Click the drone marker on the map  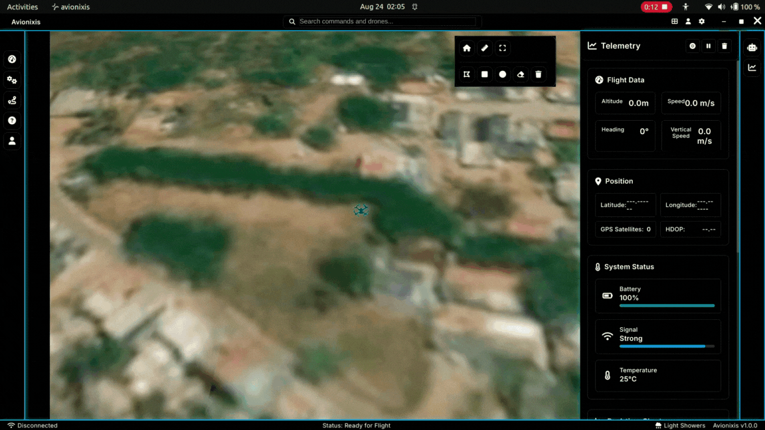pyautogui.click(x=361, y=210)
